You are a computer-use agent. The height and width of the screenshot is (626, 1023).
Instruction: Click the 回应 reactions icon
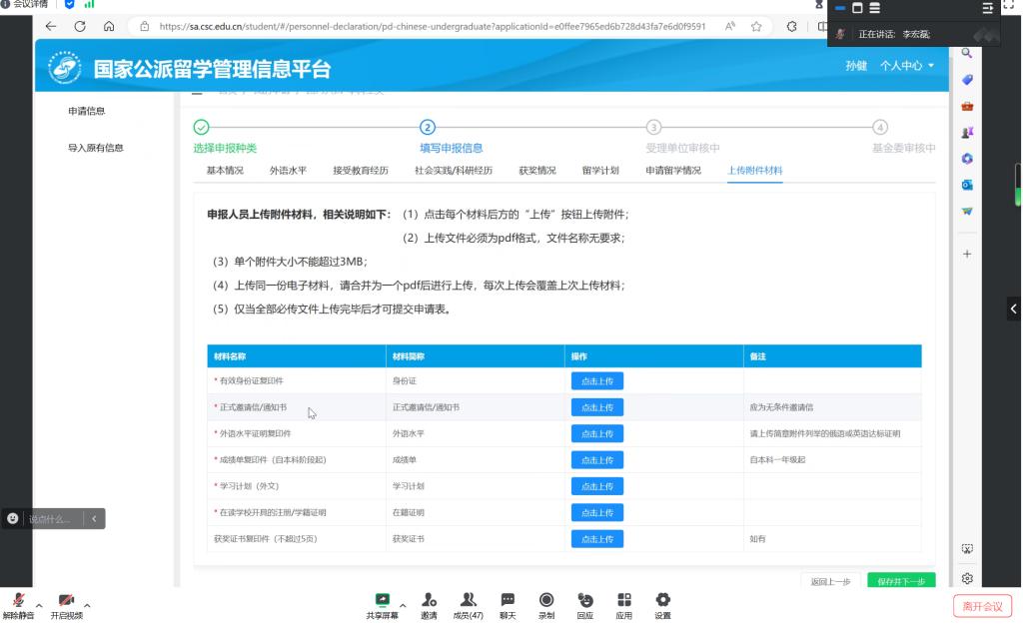585,600
